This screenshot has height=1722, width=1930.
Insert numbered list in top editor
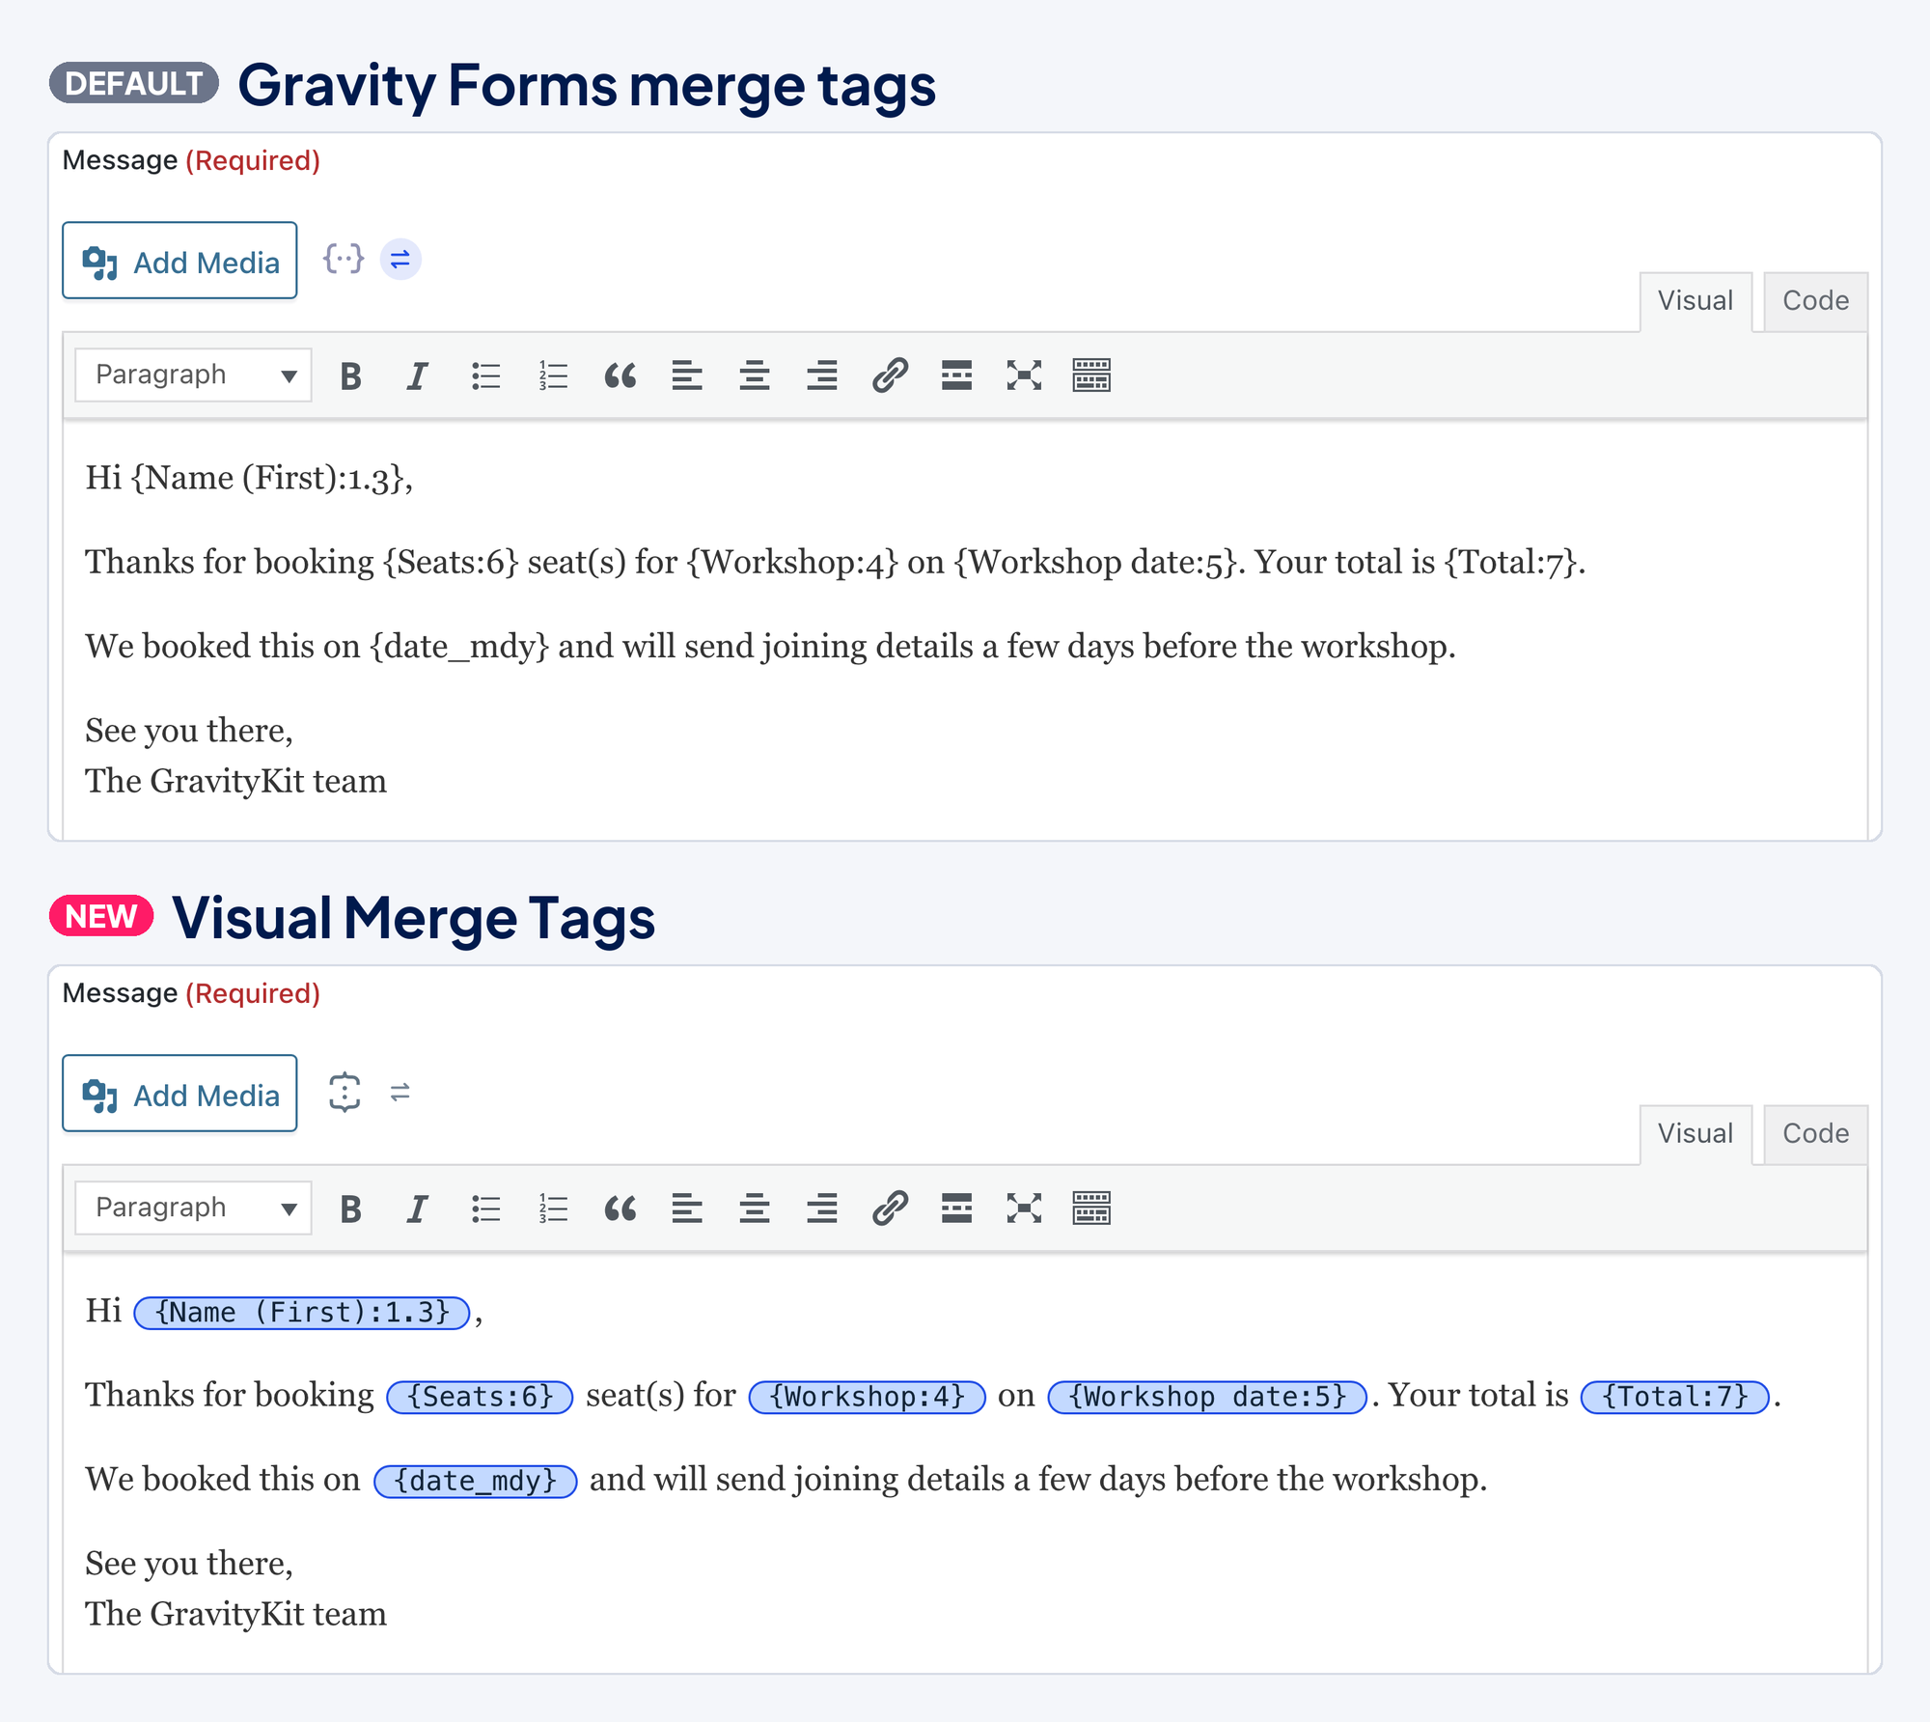(554, 375)
